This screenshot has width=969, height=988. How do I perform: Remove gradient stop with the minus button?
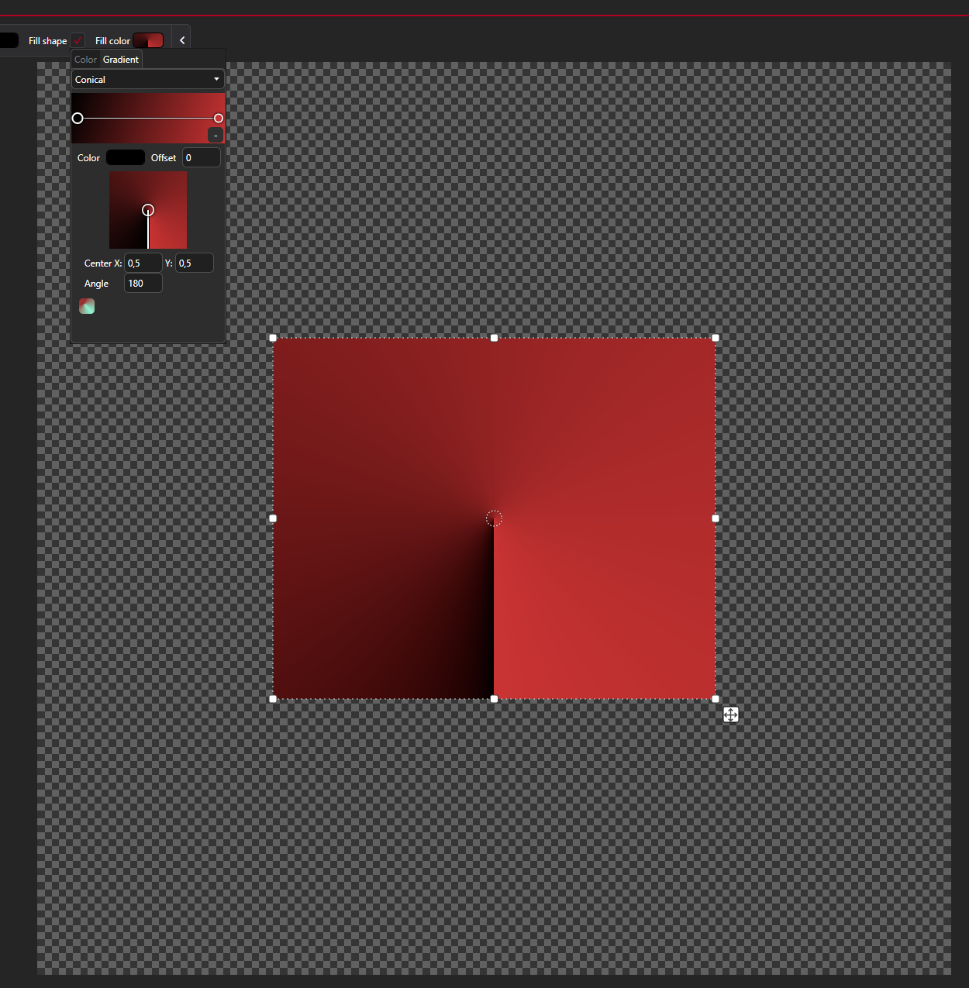pos(216,135)
